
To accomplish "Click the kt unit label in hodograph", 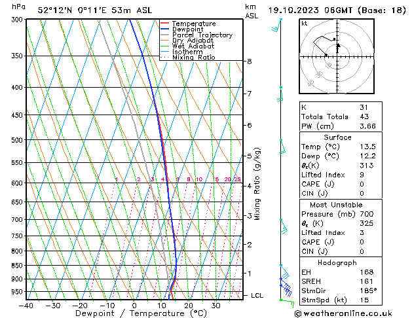I will click(305, 24).
